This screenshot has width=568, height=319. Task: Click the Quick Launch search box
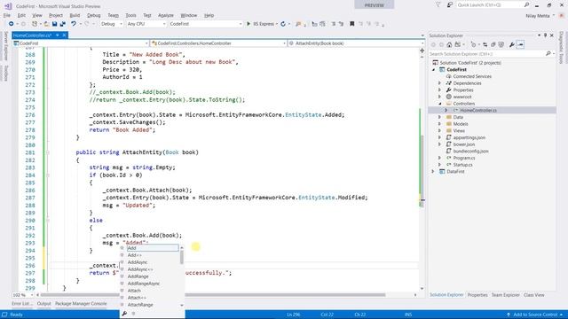489,4
